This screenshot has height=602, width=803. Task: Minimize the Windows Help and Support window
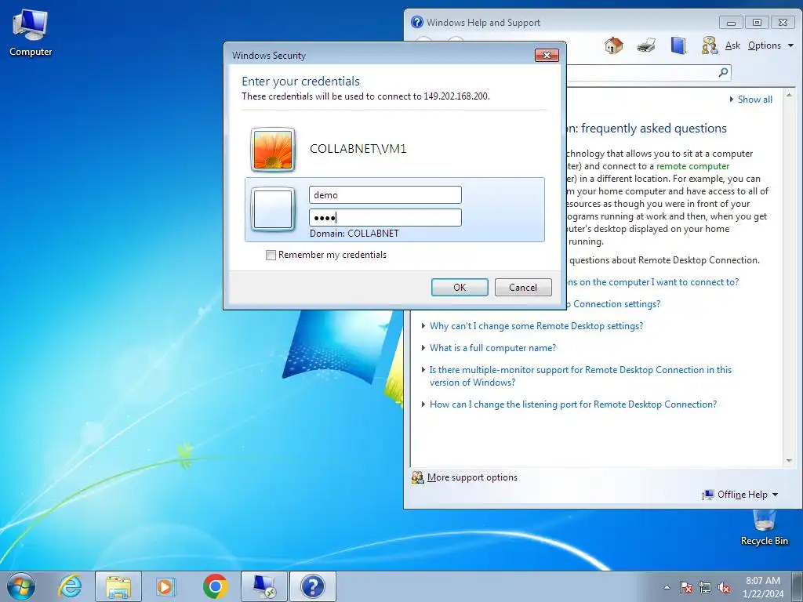(731, 23)
